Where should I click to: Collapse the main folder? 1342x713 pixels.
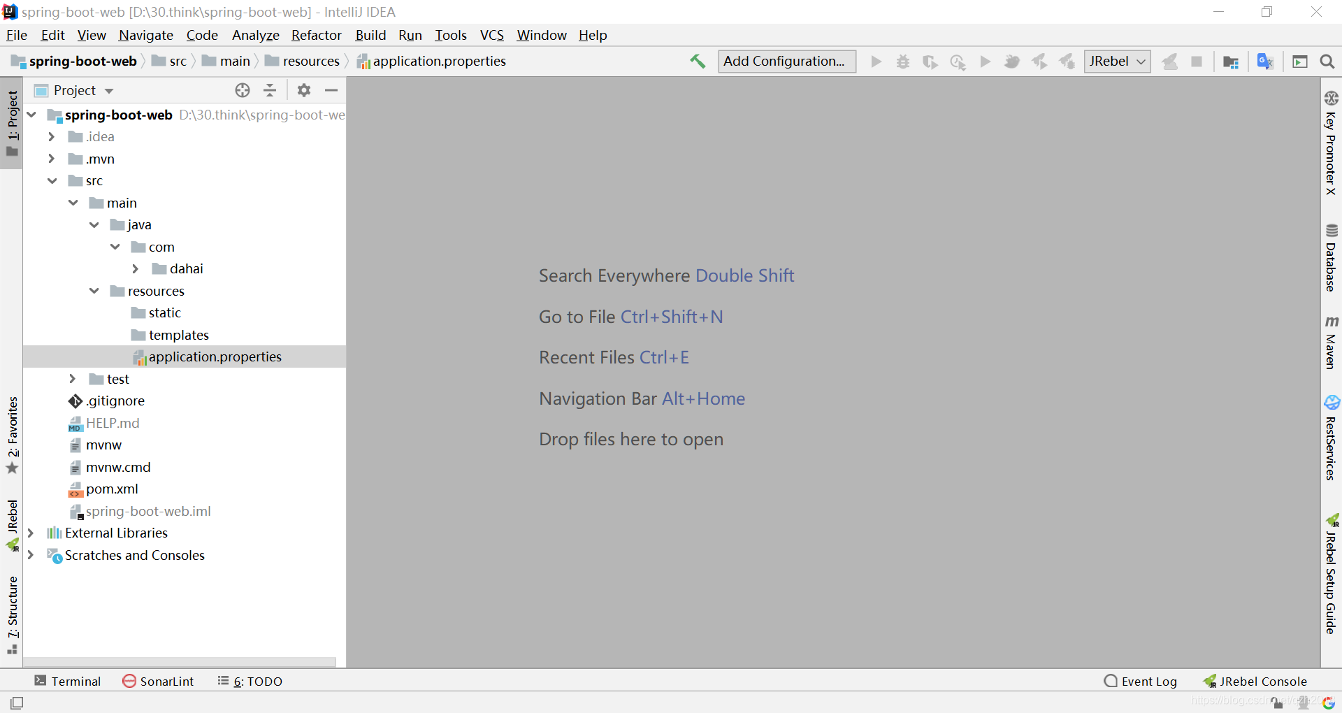pyautogui.click(x=73, y=203)
